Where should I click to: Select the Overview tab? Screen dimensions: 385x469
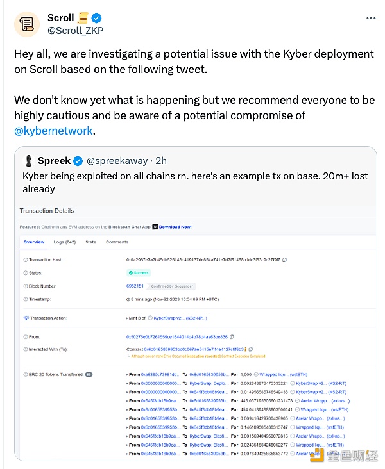[34, 242]
